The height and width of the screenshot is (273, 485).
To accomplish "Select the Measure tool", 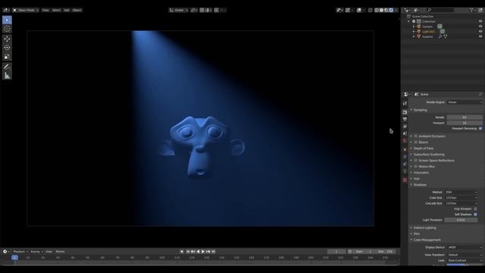I will point(7,76).
